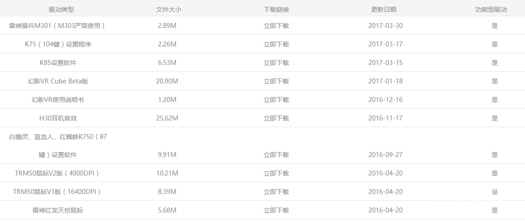Download the K85设置软件 file
This screenshot has height=222, width=525.
[x=276, y=63]
